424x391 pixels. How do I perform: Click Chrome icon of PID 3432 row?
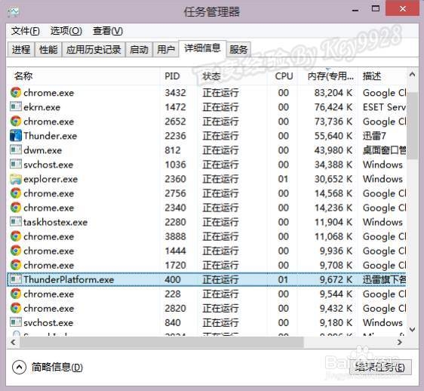click(x=16, y=93)
